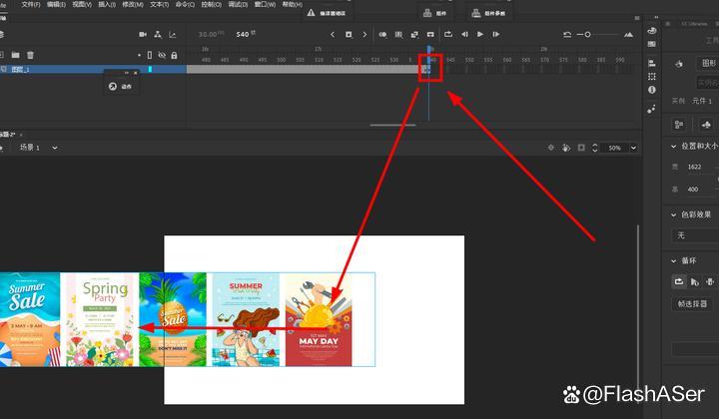The width and height of the screenshot is (719, 419).
Task: Open the motion presets dots icon
Action: click(x=651, y=109)
